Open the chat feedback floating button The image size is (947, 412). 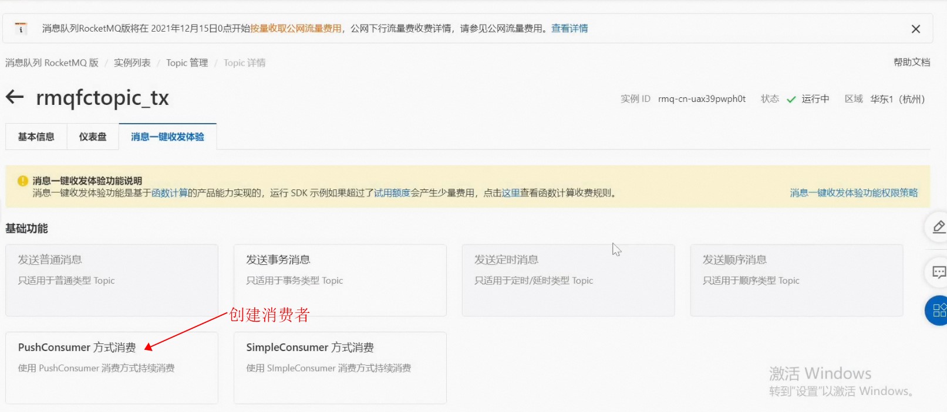(938, 272)
